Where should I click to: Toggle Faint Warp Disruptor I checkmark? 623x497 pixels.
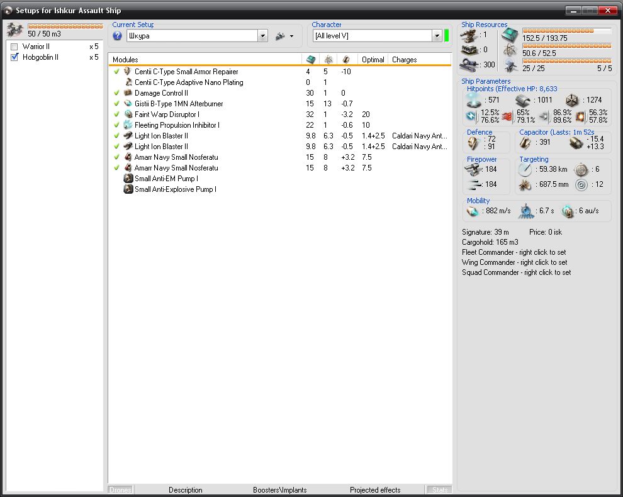pyautogui.click(x=116, y=114)
